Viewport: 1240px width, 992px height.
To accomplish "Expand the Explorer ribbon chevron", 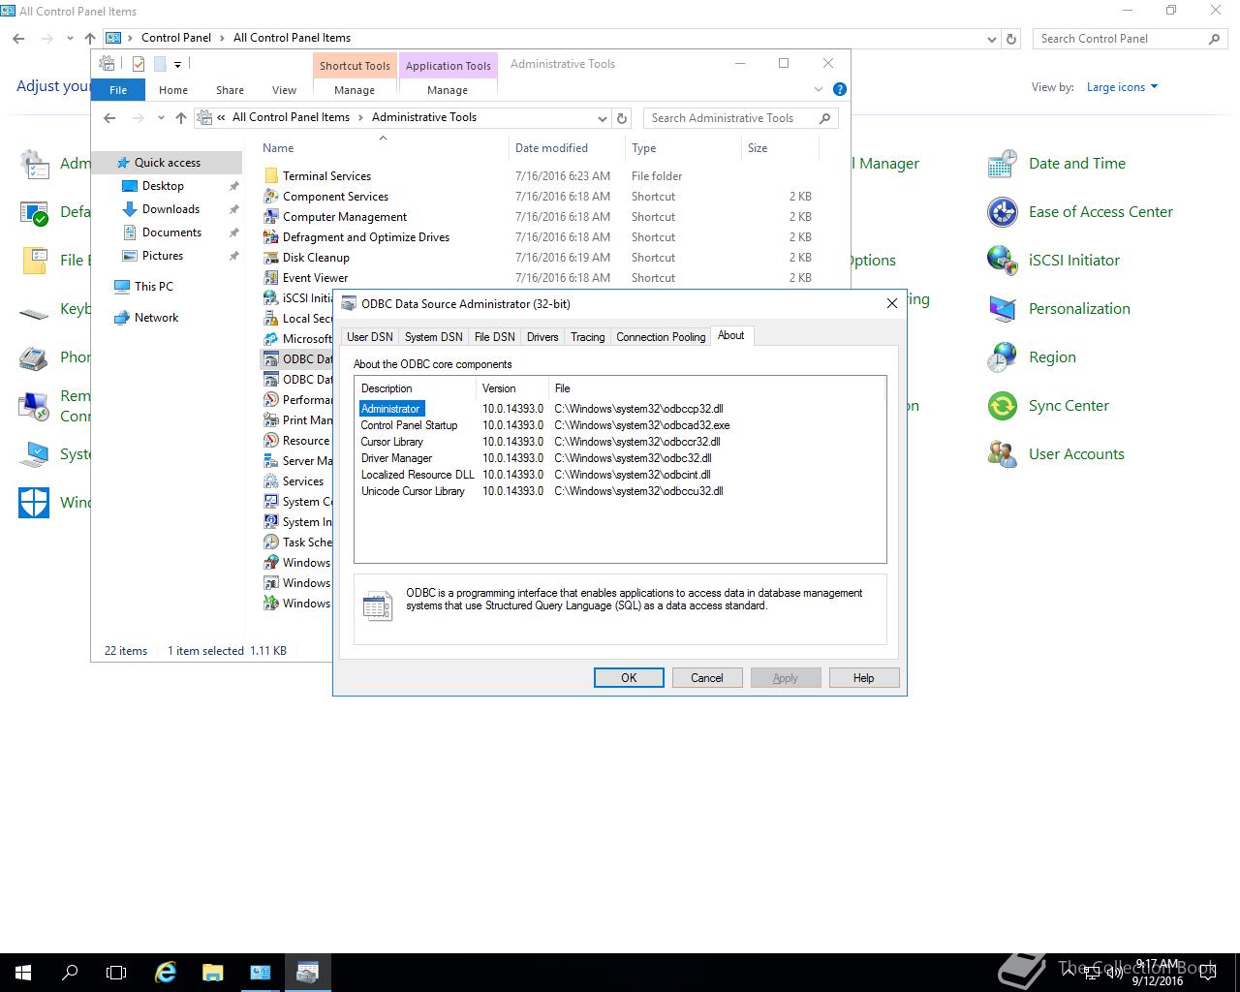I will pyautogui.click(x=819, y=89).
